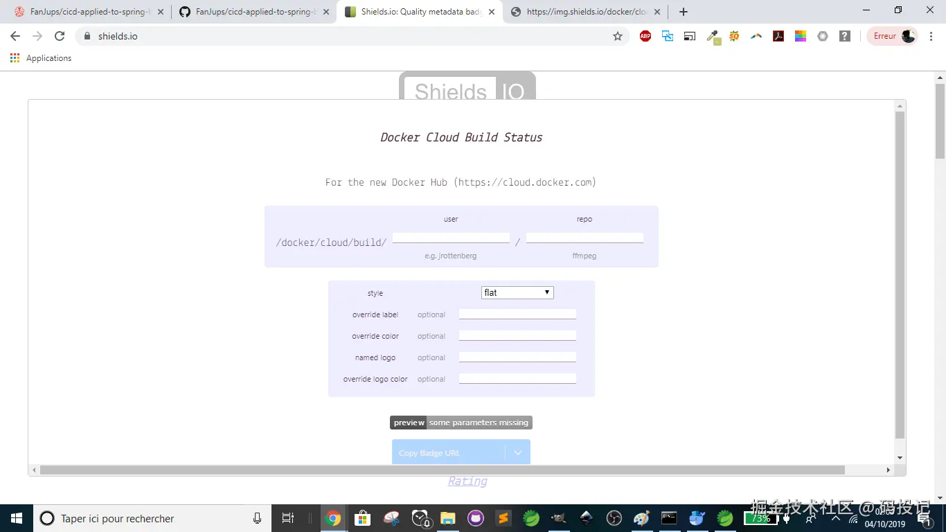This screenshot has height=532, width=946.
Task: Open the blue overlapping-windows extension icon
Action: (668, 36)
